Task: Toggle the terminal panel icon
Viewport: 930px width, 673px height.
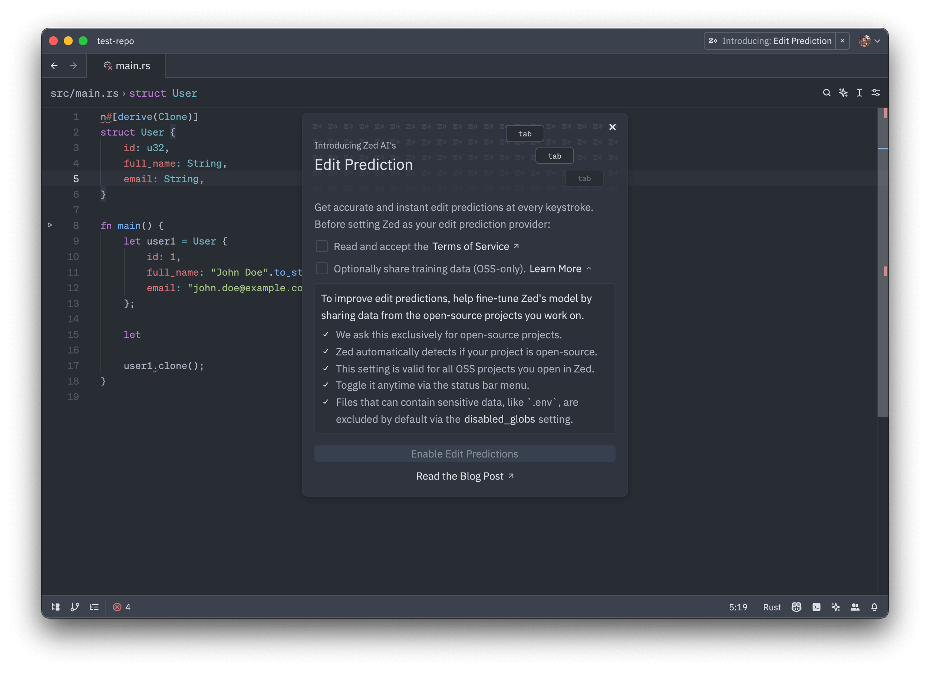Action: [817, 607]
